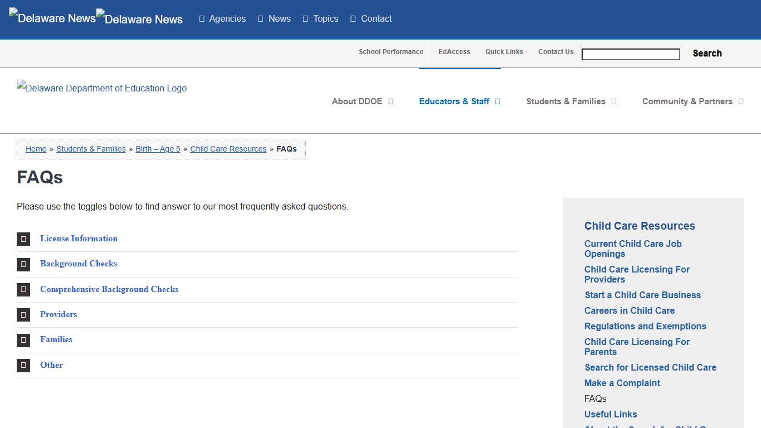Open Start a Child Care Business link
Viewport: 761px width, 428px height.
pos(642,295)
